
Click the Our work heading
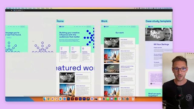point(120,33)
